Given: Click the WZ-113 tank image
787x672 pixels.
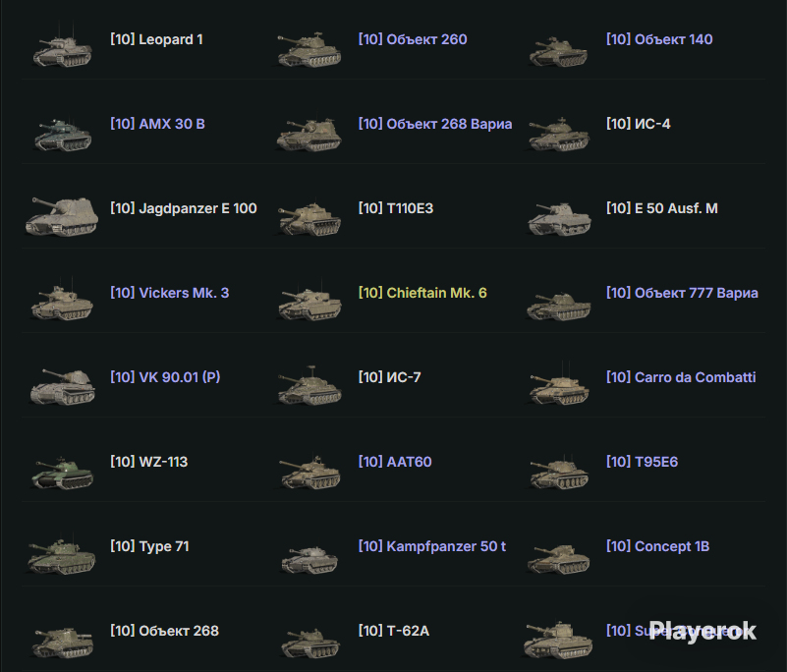Looking at the screenshot, I should 63,473.
